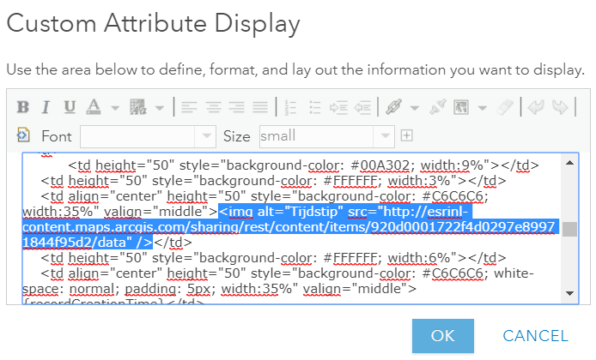Click the plus add-field button

(x=407, y=135)
